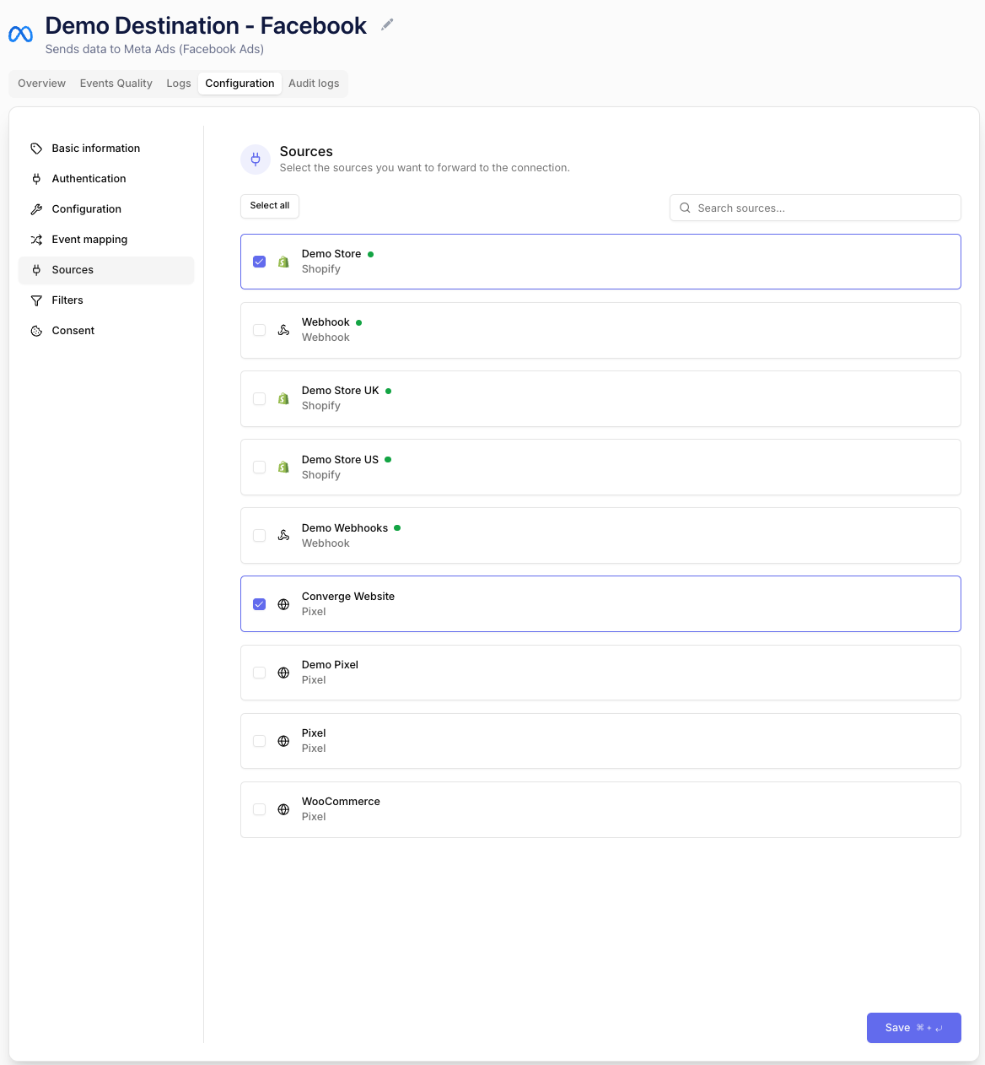Click the Demo Webhooks source name
This screenshot has height=1065, width=985.
tap(345, 528)
